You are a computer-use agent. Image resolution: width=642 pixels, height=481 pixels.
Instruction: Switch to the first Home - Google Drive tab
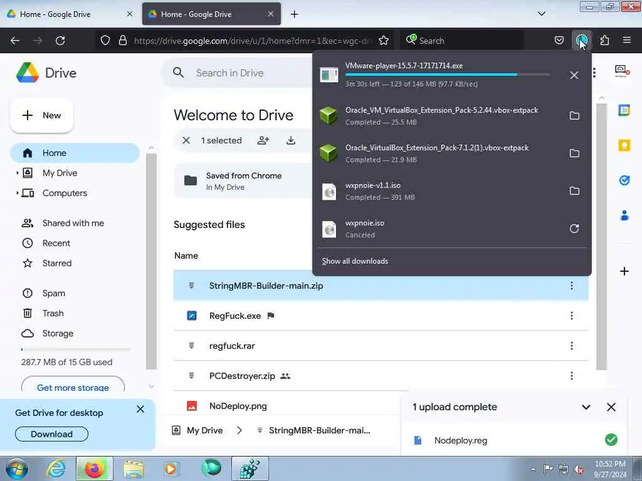(x=69, y=14)
